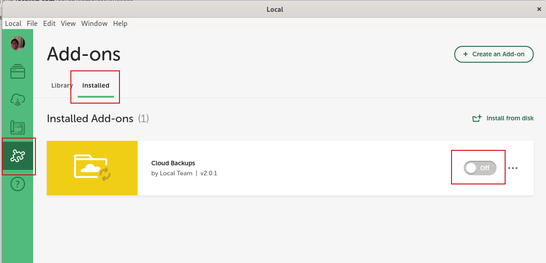Click the yellow Cloud Backups thumbnail

point(92,168)
